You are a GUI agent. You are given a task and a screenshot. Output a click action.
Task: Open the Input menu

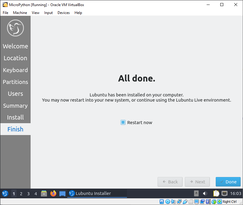coord(48,13)
